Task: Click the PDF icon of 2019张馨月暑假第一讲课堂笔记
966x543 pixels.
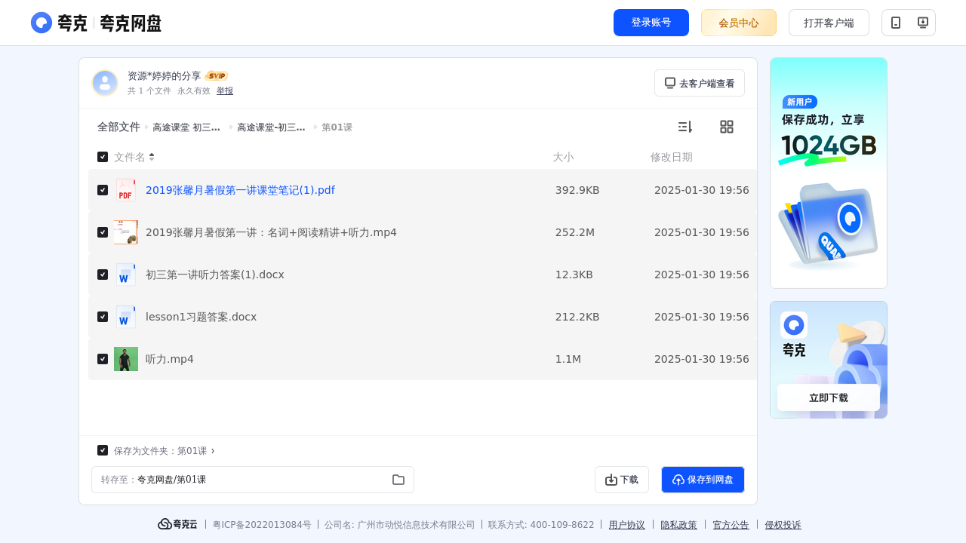Action: pos(126,190)
